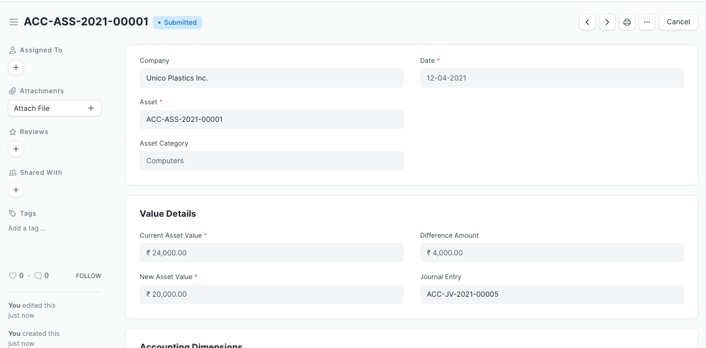Screen dimensions: 706x348
Task: Click the New Asset Value field
Action: click(271, 294)
